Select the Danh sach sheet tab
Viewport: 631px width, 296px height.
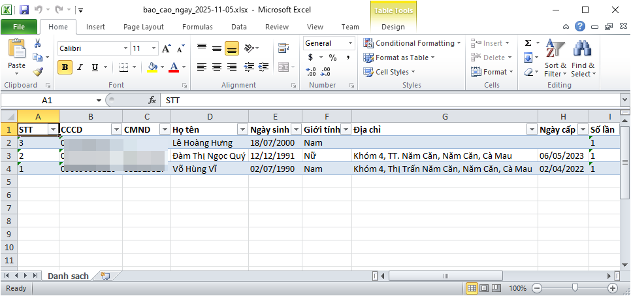(68, 276)
